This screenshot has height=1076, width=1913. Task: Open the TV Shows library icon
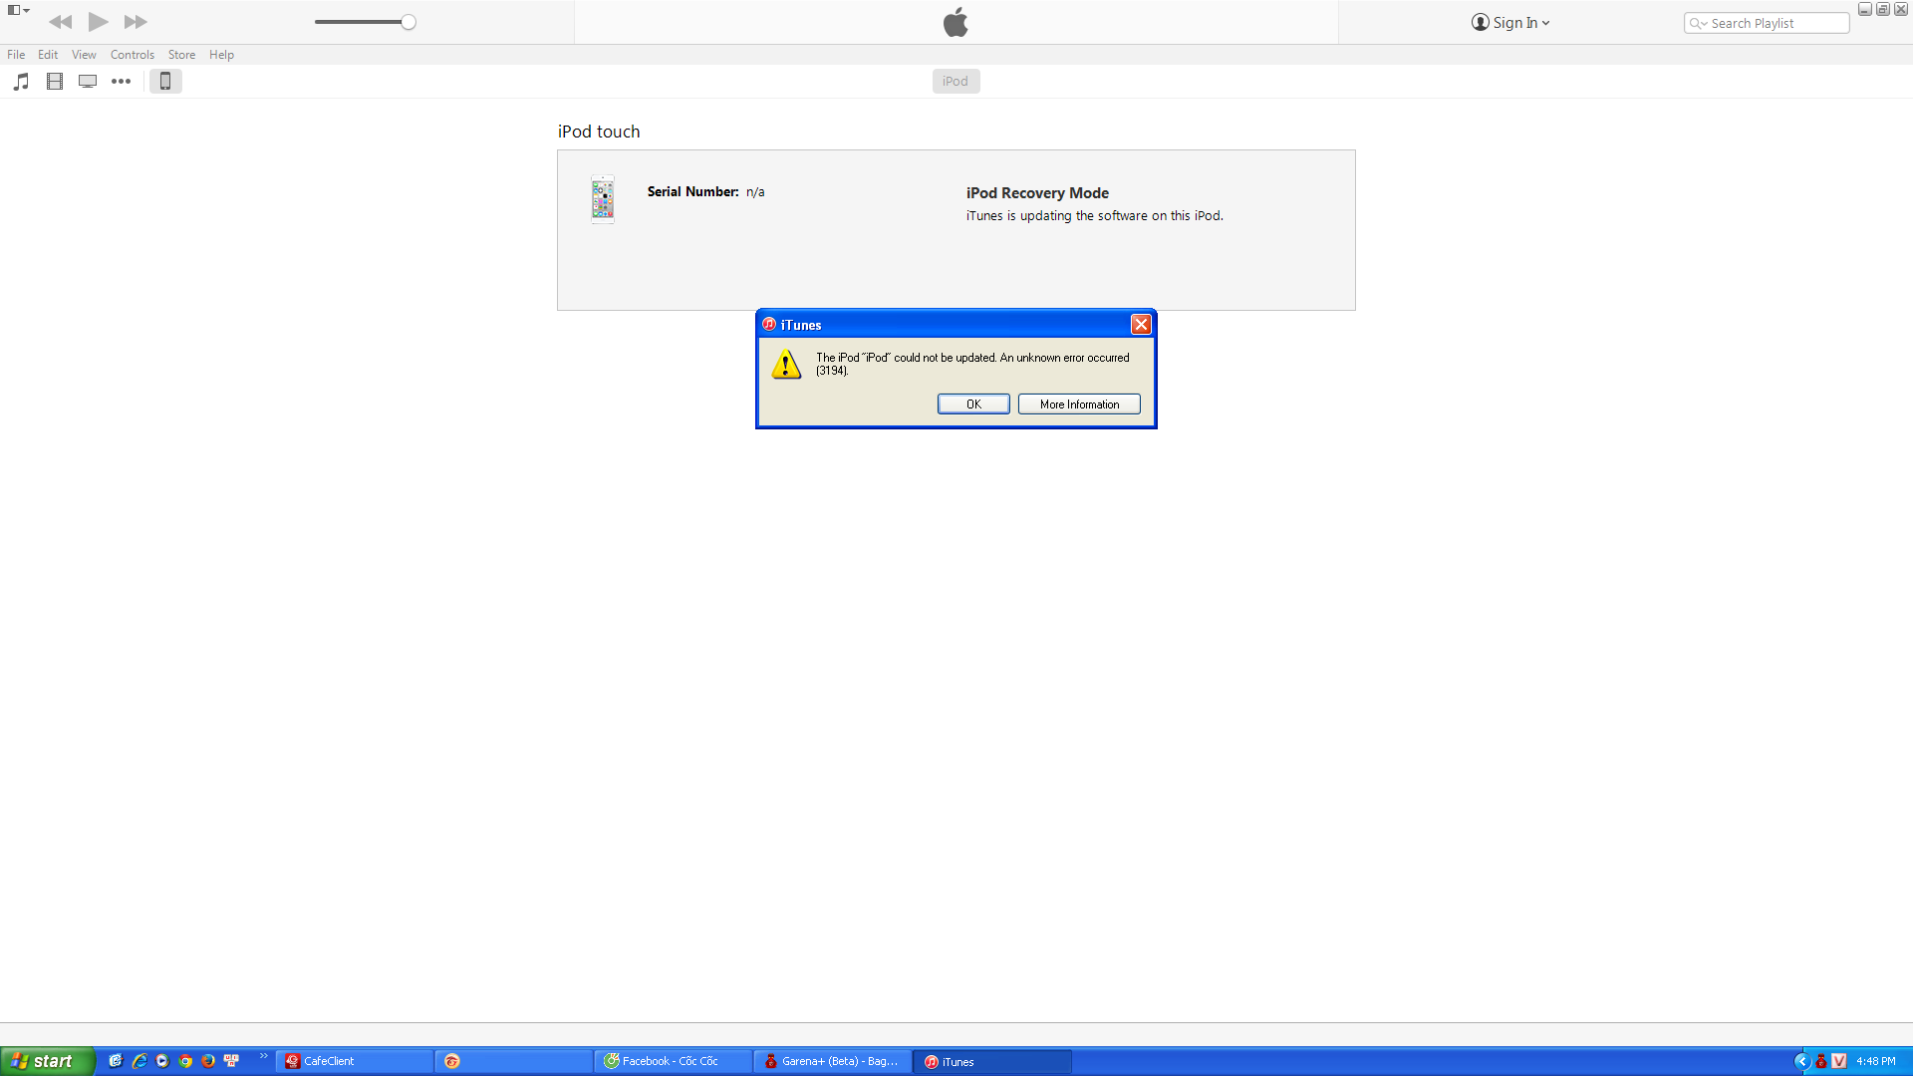click(88, 82)
